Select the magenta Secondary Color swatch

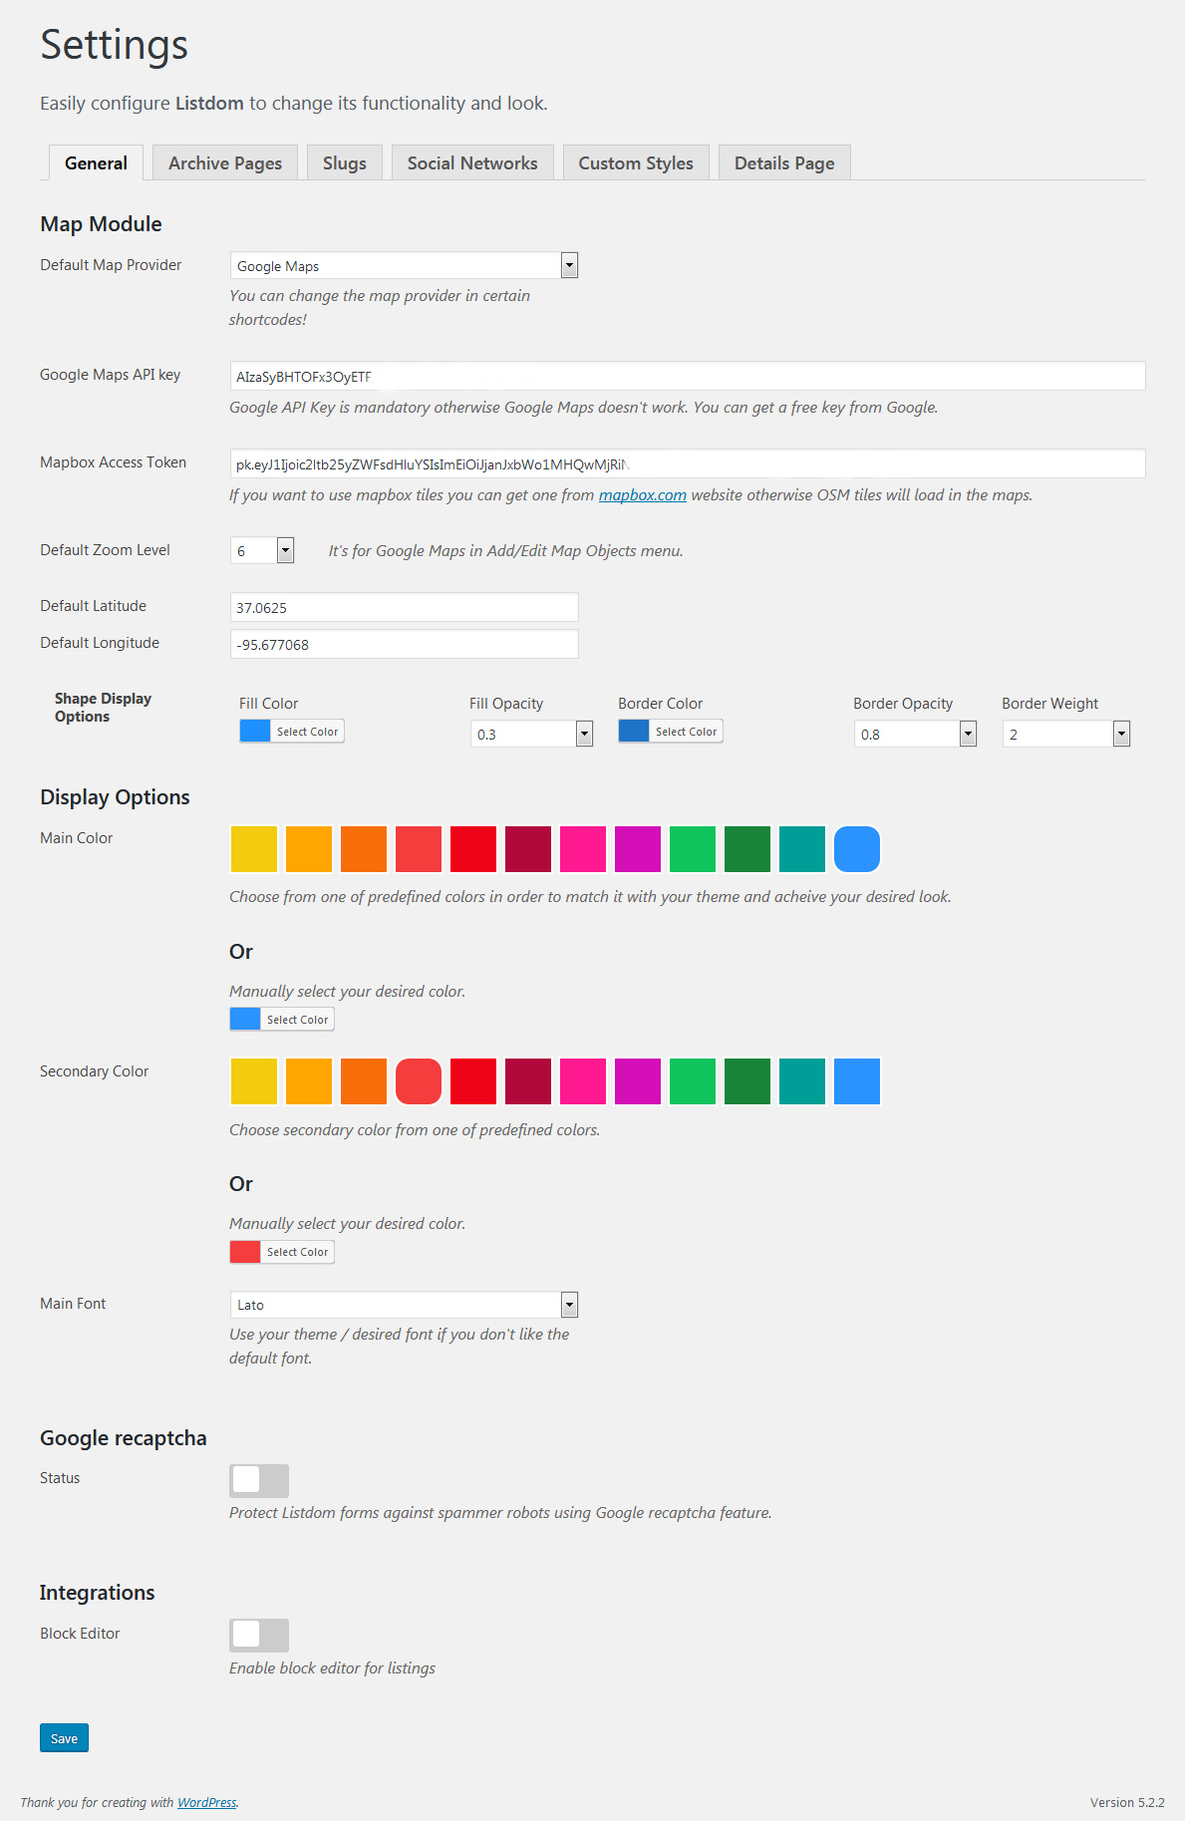tap(638, 1081)
